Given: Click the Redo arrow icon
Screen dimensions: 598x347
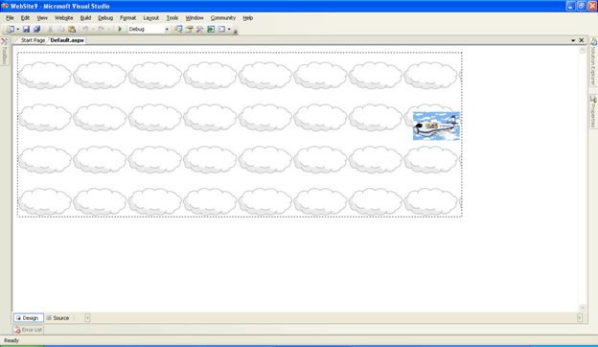Looking at the screenshot, I should click(x=101, y=29).
